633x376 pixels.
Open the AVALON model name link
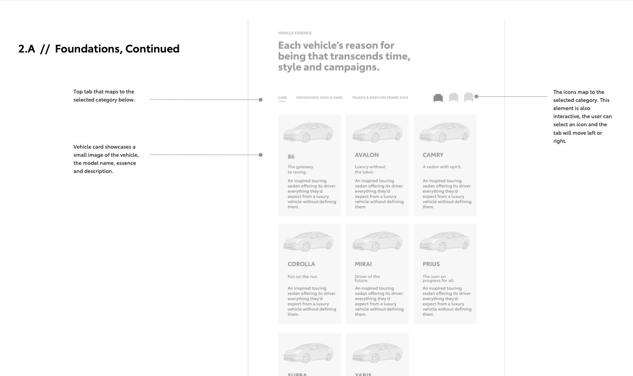[x=367, y=155]
